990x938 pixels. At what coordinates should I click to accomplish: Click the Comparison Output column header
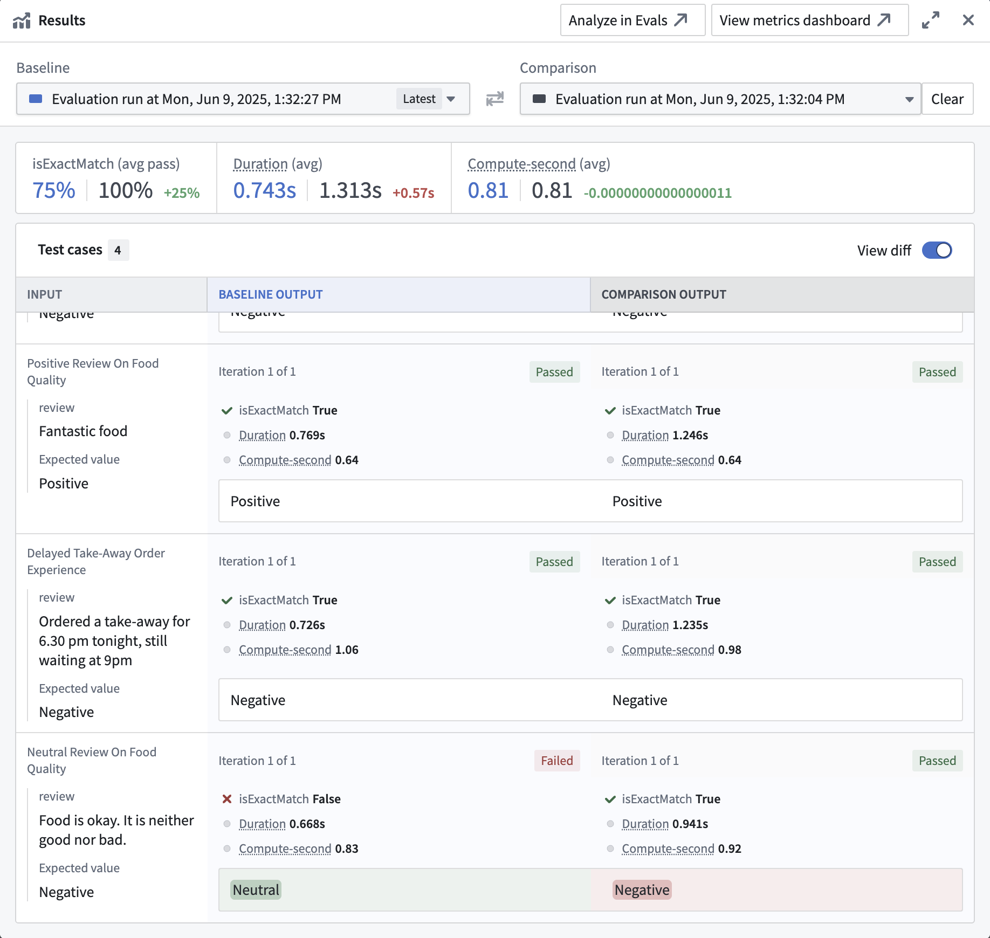pyautogui.click(x=664, y=294)
